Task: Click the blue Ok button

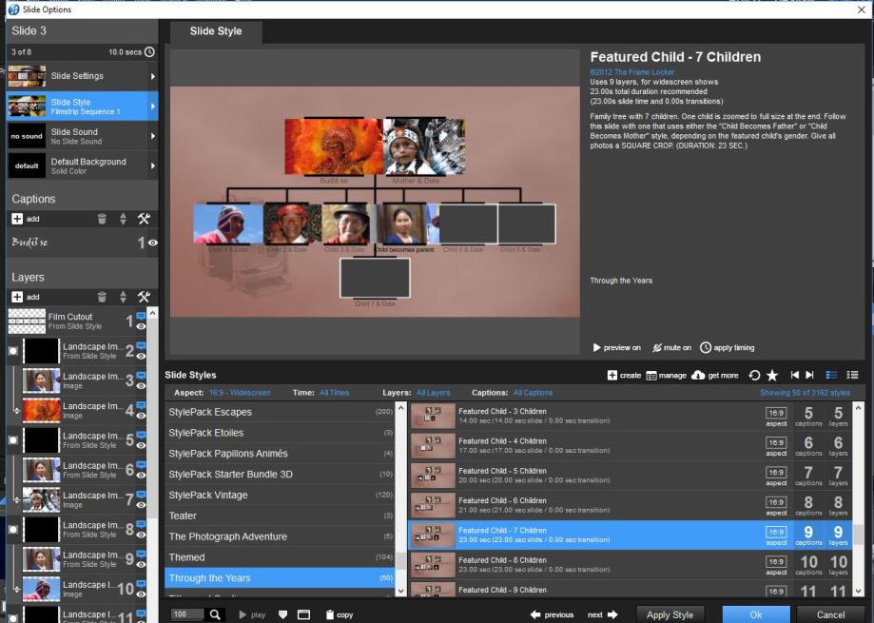Action: [x=755, y=614]
